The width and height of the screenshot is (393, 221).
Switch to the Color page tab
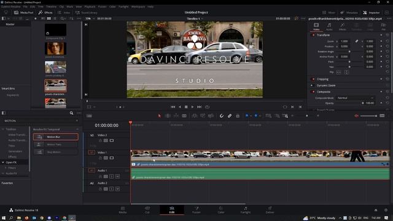pyautogui.click(x=221, y=210)
